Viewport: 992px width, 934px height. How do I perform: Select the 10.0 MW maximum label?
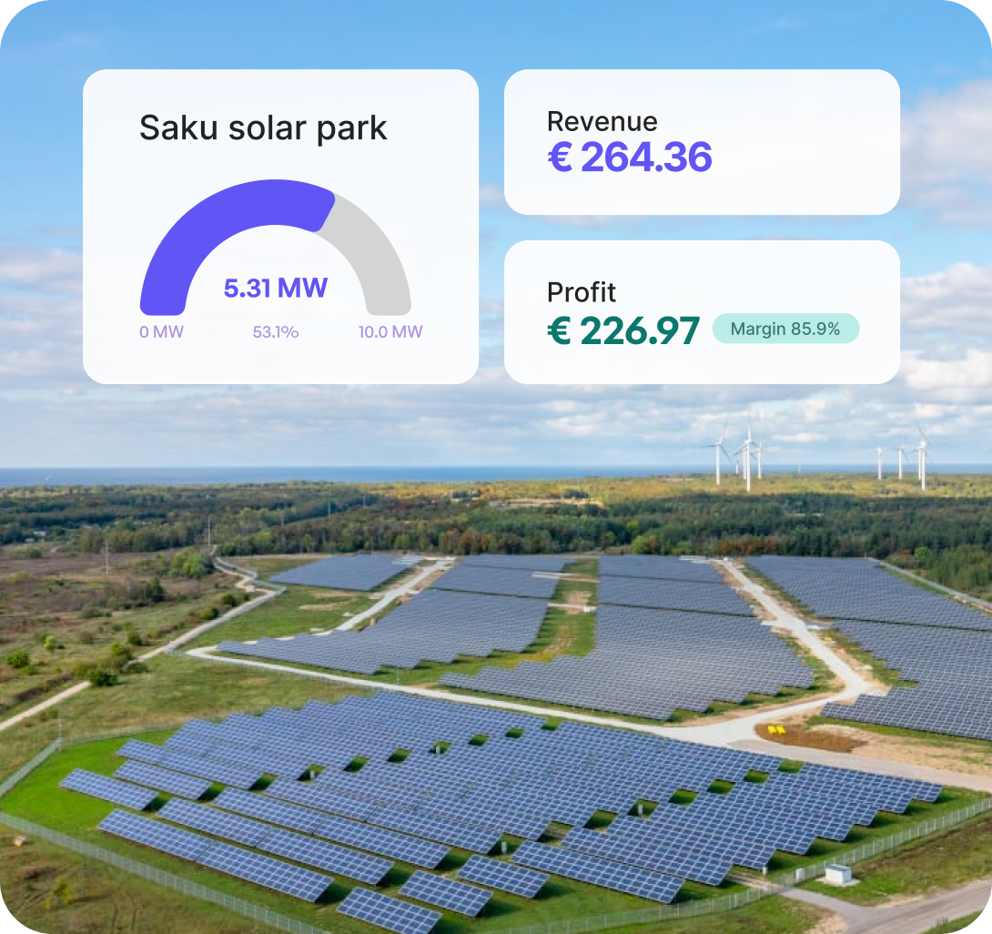coord(390,332)
